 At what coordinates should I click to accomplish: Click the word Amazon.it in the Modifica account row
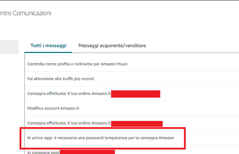[x=70, y=108]
